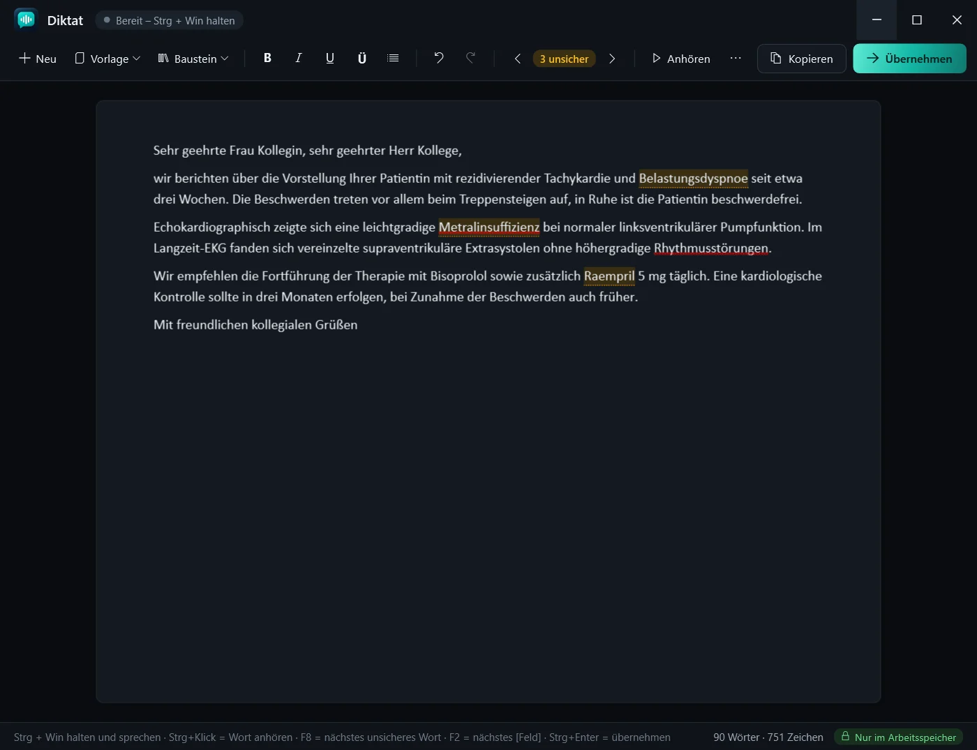The width and height of the screenshot is (977, 750).
Task: Click the underlined word Rhythmusstörungen
Action: pos(711,248)
